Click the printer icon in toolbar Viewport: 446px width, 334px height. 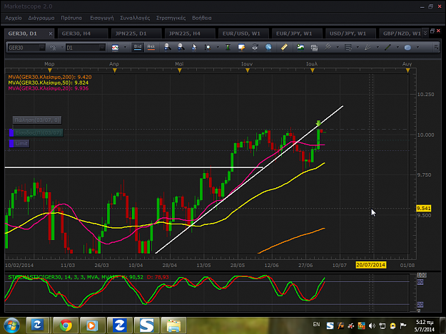tap(255, 47)
